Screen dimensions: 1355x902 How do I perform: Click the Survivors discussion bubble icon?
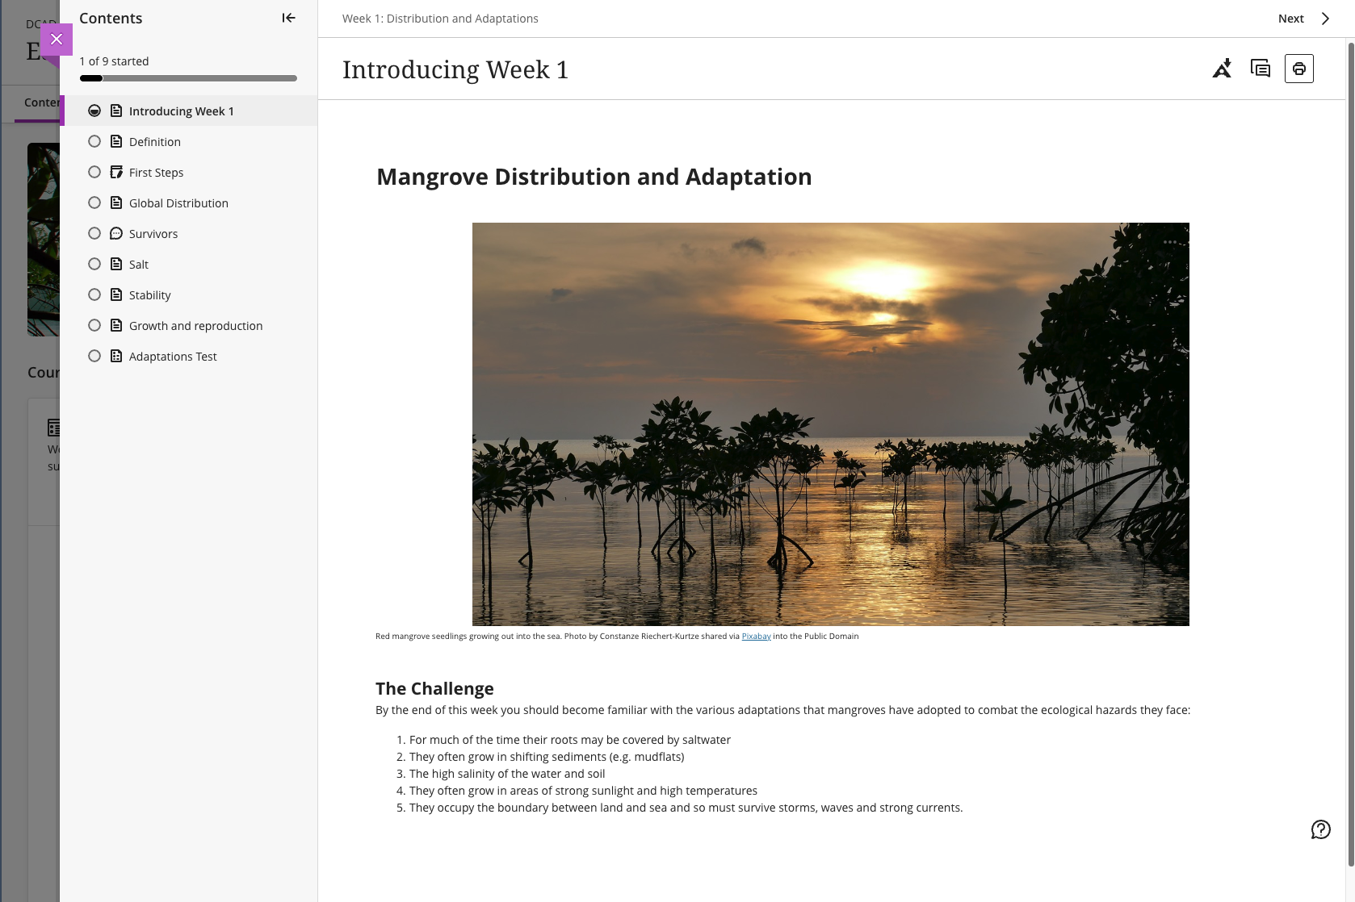(x=116, y=233)
